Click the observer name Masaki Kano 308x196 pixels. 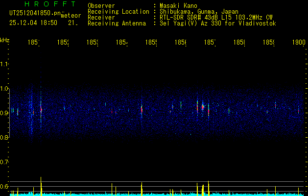[x=178, y=6]
